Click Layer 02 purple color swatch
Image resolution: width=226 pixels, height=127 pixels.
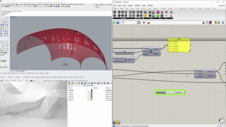tap(92, 94)
